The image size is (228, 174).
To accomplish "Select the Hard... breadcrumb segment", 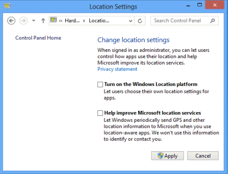I will point(72,20).
